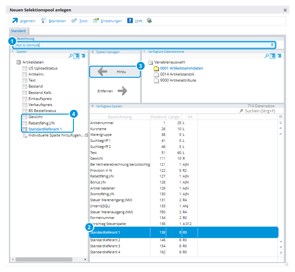This screenshot has height=272, width=295.
Task: Expand all nodes in Spalten panel
Action: pyautogui.click(x=76, y=56)
